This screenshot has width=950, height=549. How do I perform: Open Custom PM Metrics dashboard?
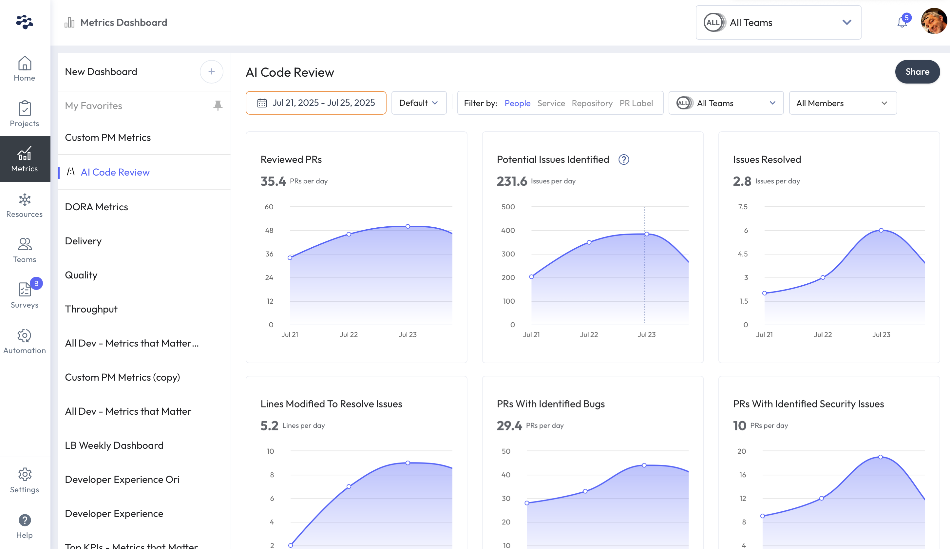click(108, 138)
